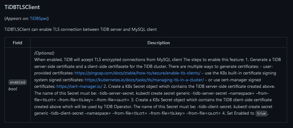This screenshot has height=128, width=293.
Task: Click the (Optional) italic label
Action: pos(44,53)
